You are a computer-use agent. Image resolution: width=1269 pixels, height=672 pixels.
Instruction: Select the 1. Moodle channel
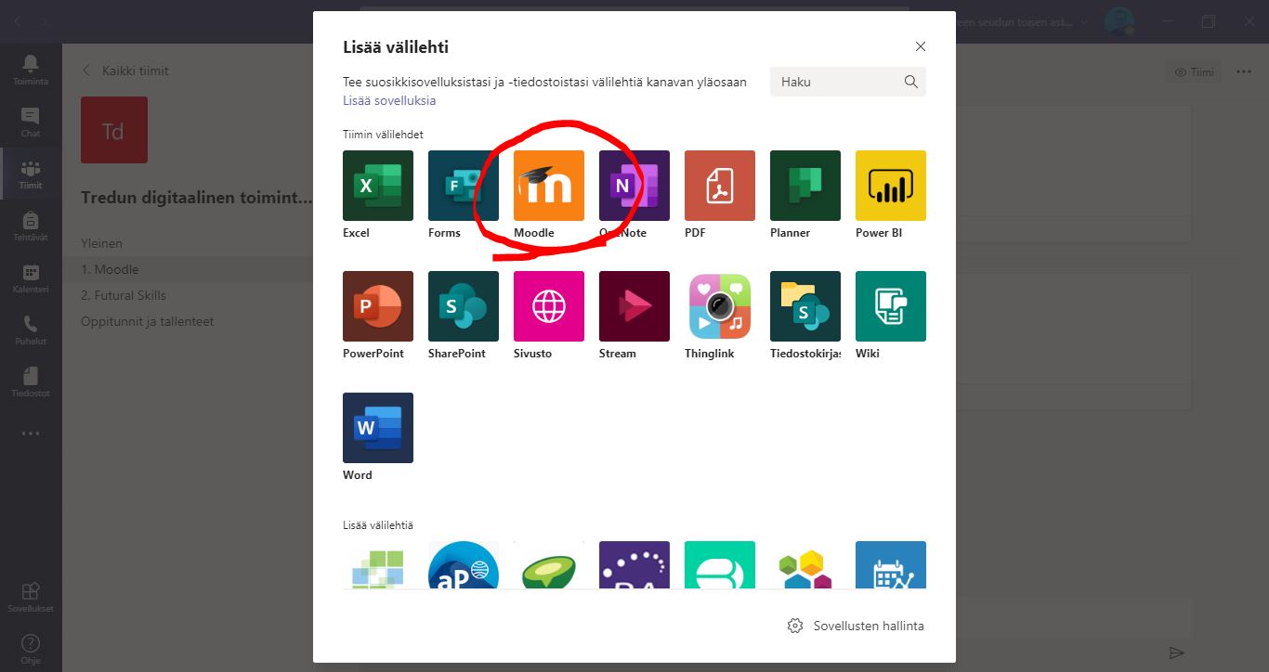coord(110,269)
